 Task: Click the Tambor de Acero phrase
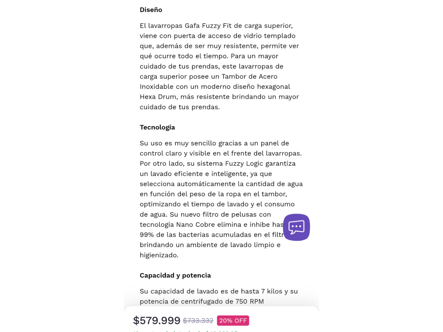coord(250,76)
